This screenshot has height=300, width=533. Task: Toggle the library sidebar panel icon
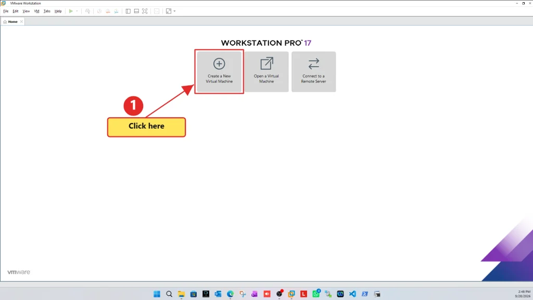(128, 11)
